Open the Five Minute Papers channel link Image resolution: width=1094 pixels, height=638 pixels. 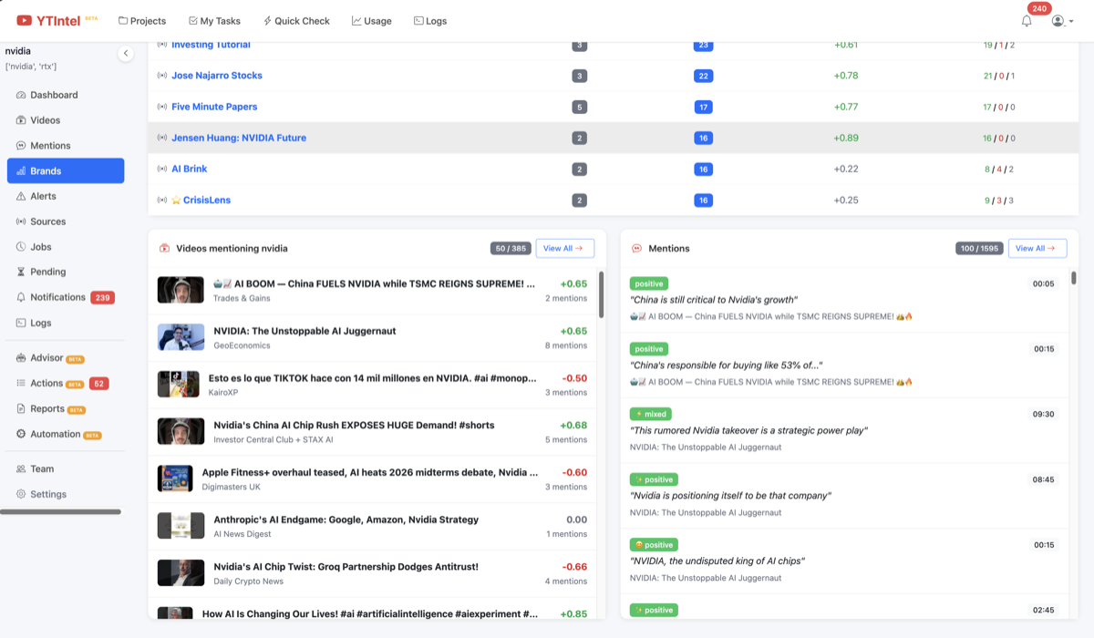click(214, 107)
